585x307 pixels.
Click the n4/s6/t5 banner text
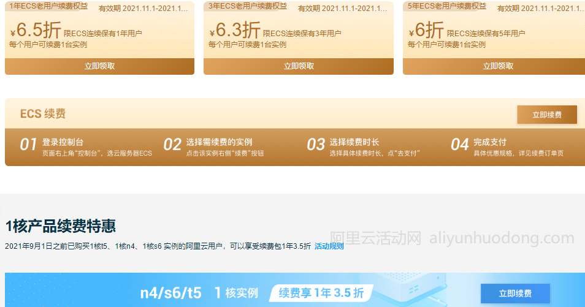[170, 293]
